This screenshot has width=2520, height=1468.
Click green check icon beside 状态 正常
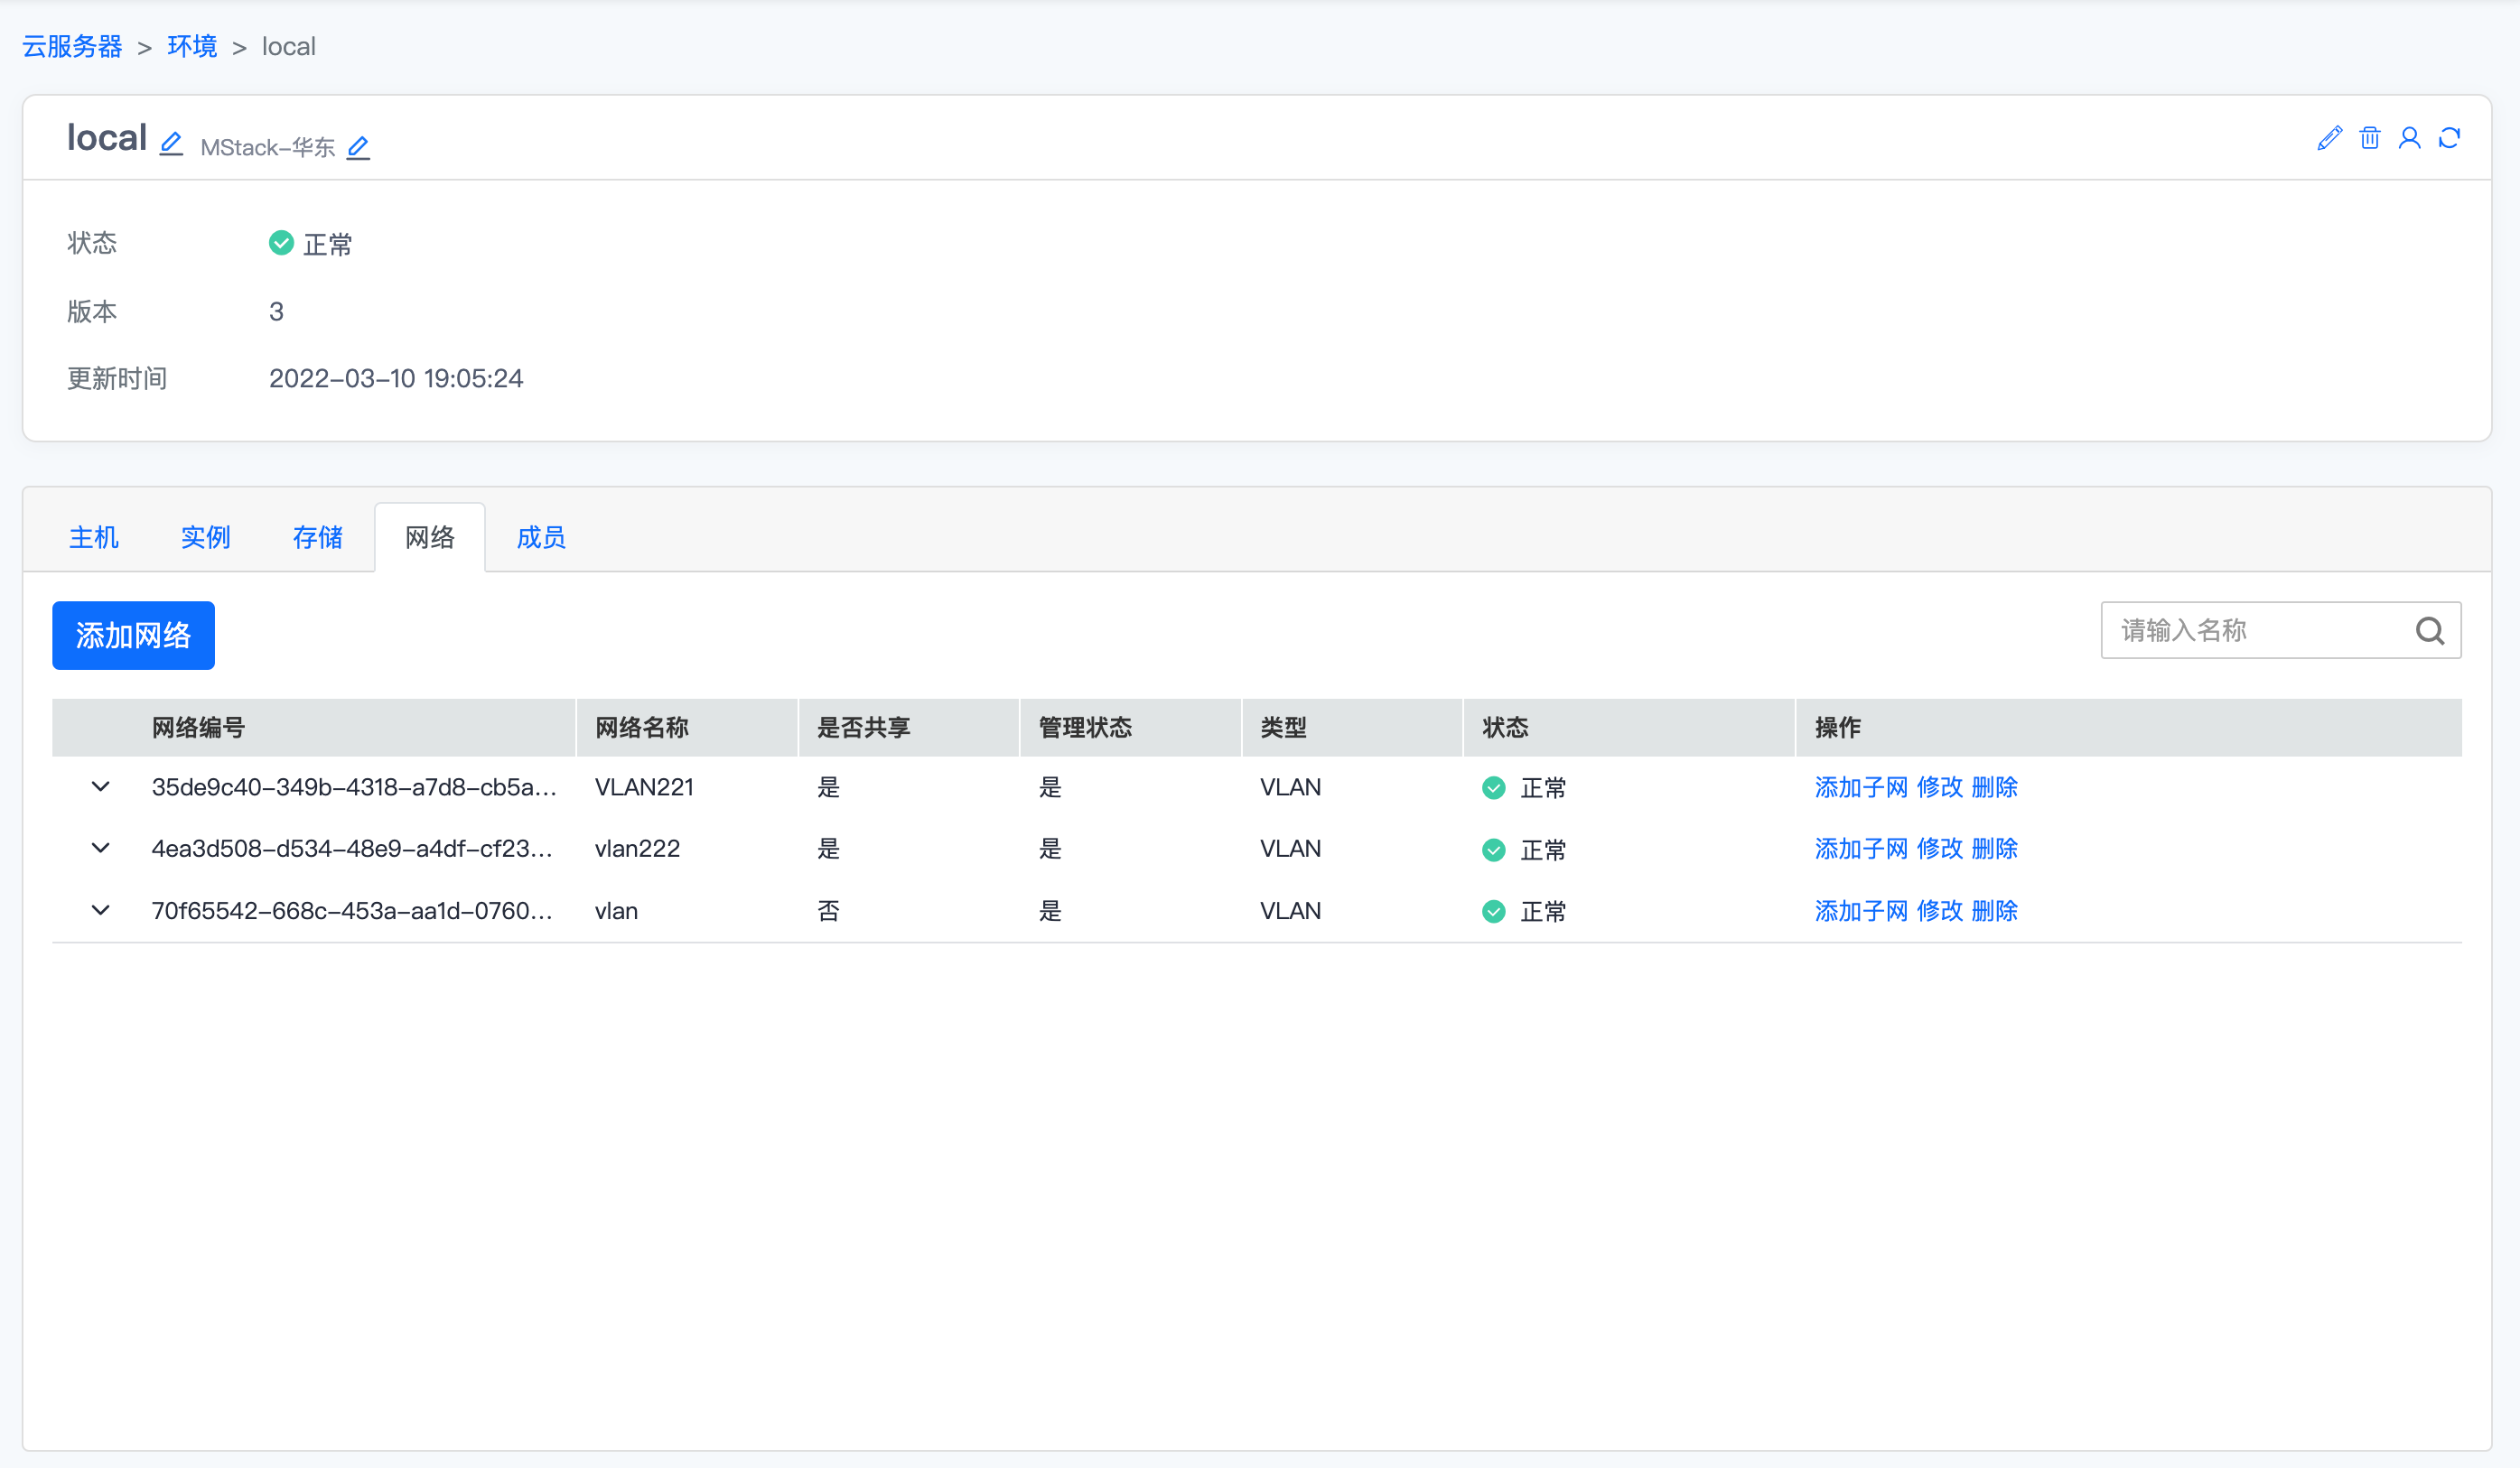pos(281,243)
